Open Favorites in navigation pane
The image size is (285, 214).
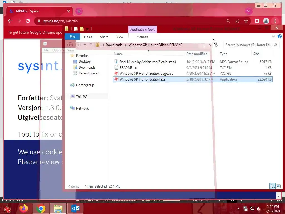pos(82,56)
